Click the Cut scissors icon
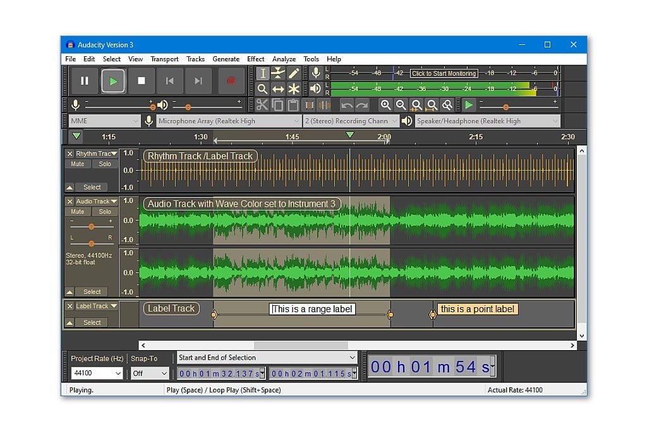The image size is (647, 431). point(262,105)
